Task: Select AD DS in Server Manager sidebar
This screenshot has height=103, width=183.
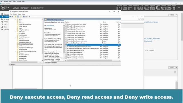Action: (6, 22)
